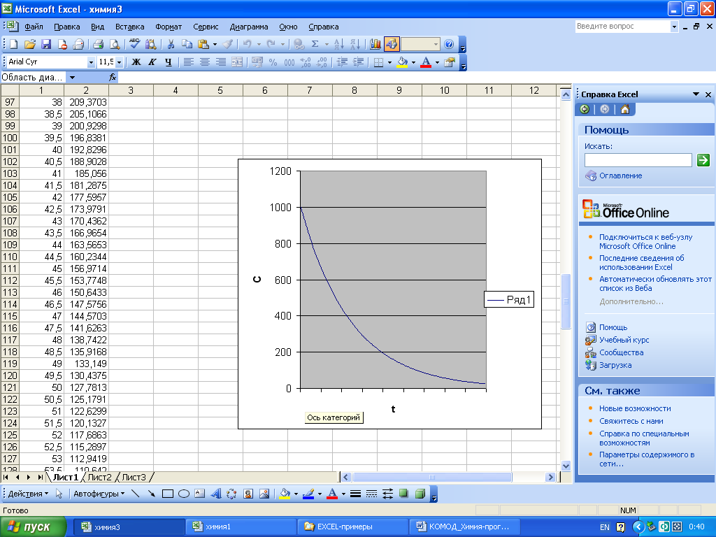This screenshot has width=716, height=537.
Task: Toggle italic formatting (К button)
Action: click(152, 62)
